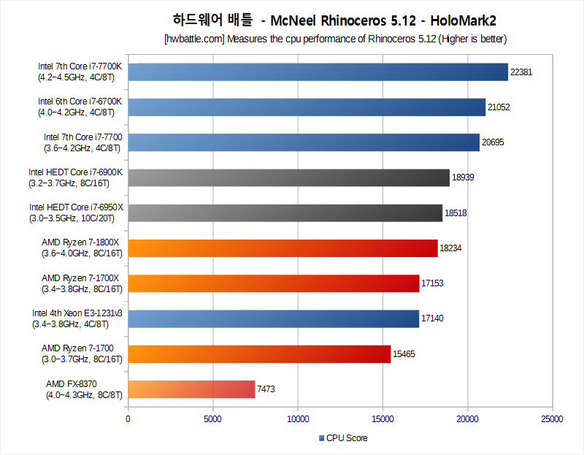
Task: Select the gray bar for i7-6900K
Action: pos(289,177)
